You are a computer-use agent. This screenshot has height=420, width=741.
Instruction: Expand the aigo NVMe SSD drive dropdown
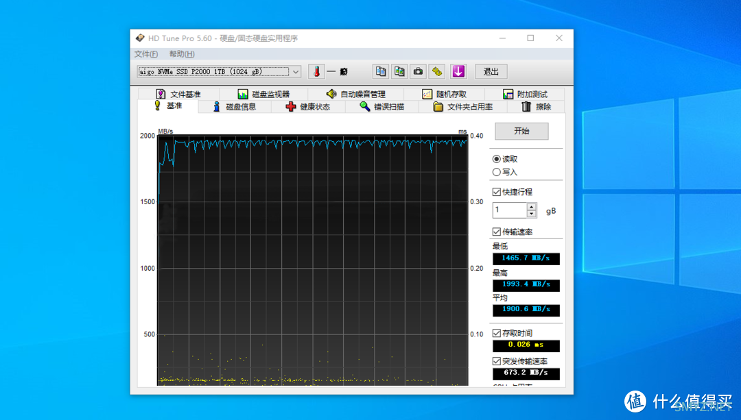pos(295,72)
